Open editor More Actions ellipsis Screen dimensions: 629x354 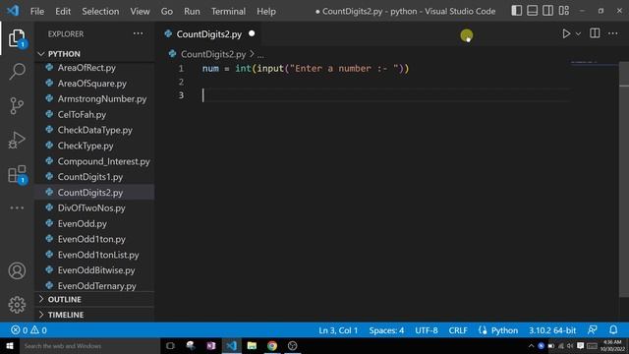pos(613,33)
